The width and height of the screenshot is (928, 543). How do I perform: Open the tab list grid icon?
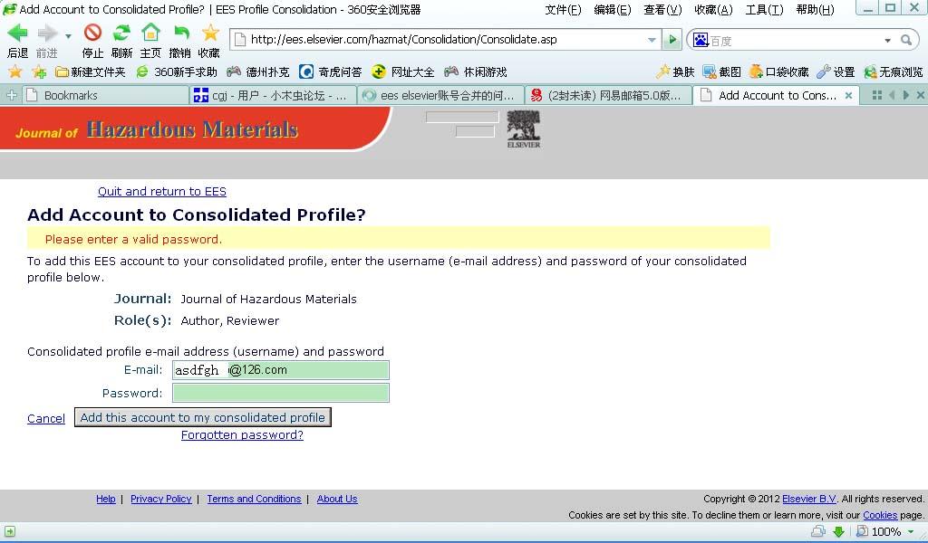point(877,95)
